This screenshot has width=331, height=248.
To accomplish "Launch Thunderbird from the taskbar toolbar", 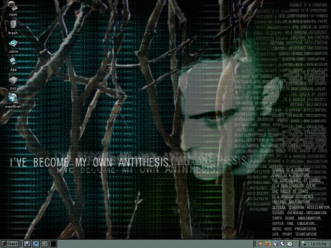I will (x=276, y=244).
